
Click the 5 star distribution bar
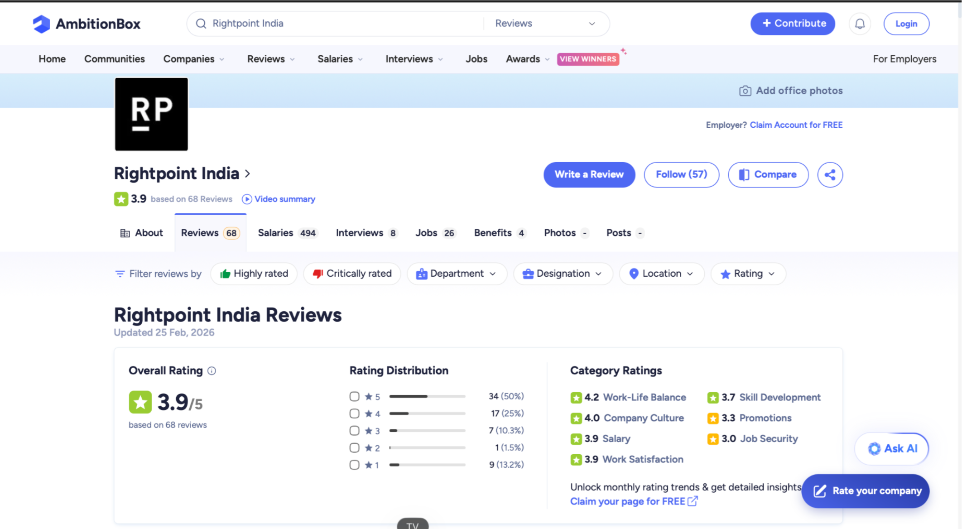[427, 397]
